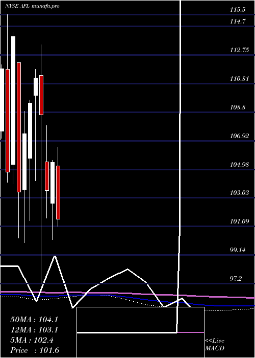Click the 103.03 price level label

[240, 193]
